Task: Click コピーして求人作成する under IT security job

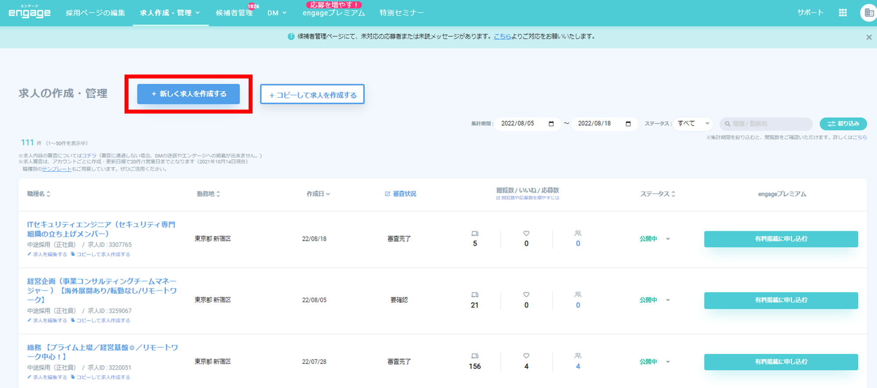Action: tap(100, 254)
